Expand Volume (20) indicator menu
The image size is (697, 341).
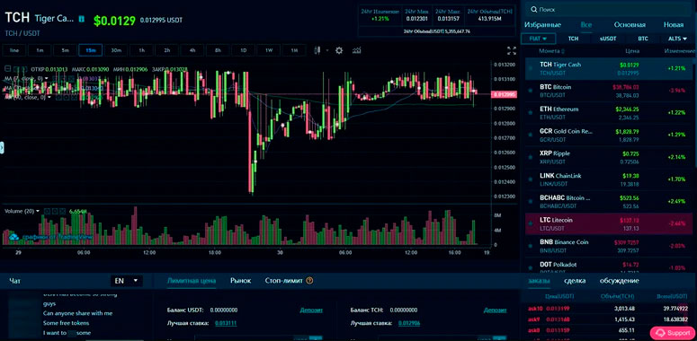38,212
